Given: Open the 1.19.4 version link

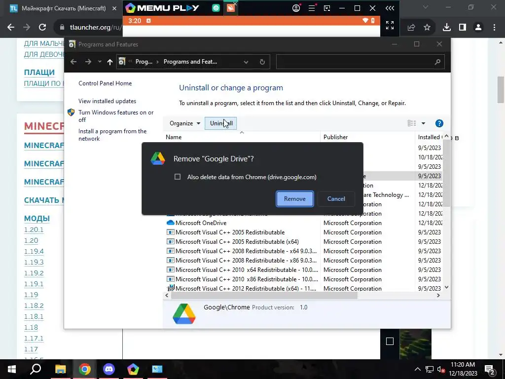Looking at the screenshot, I should tap(34, 251).
